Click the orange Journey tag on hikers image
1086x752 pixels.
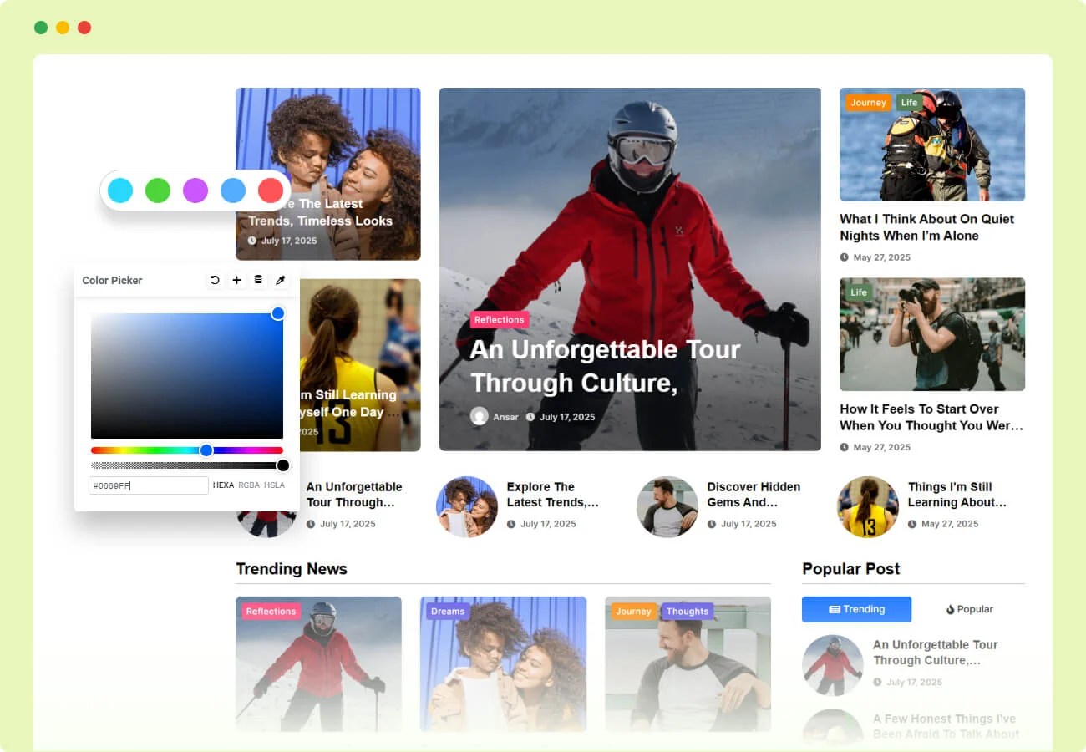[x=869, y=103]
